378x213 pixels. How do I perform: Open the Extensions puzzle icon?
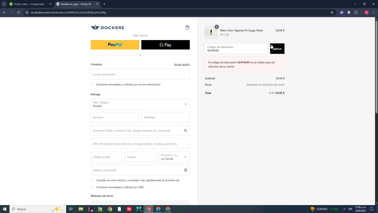tap(356, 12)
